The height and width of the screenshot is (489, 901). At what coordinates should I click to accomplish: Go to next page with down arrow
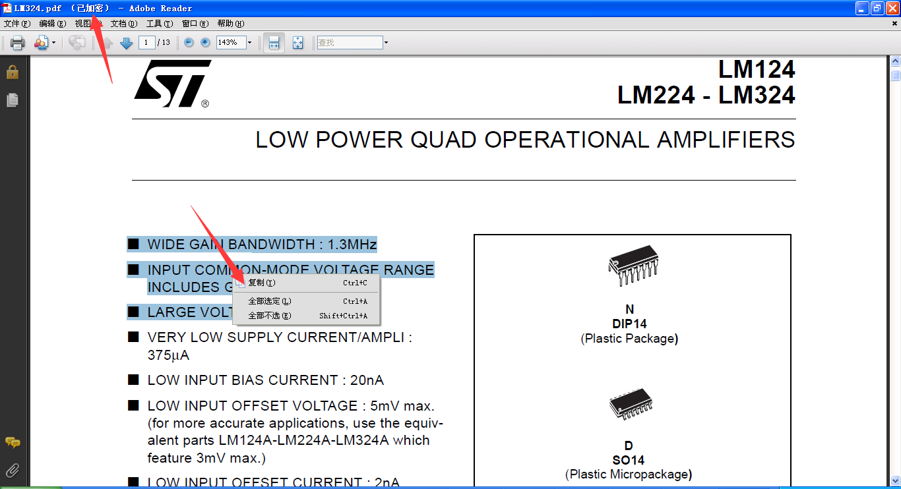(127, 43)
